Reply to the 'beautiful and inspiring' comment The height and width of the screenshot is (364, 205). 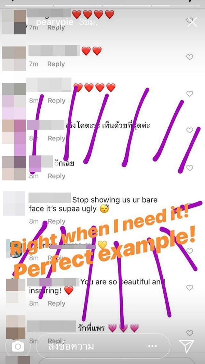(56, 304)
